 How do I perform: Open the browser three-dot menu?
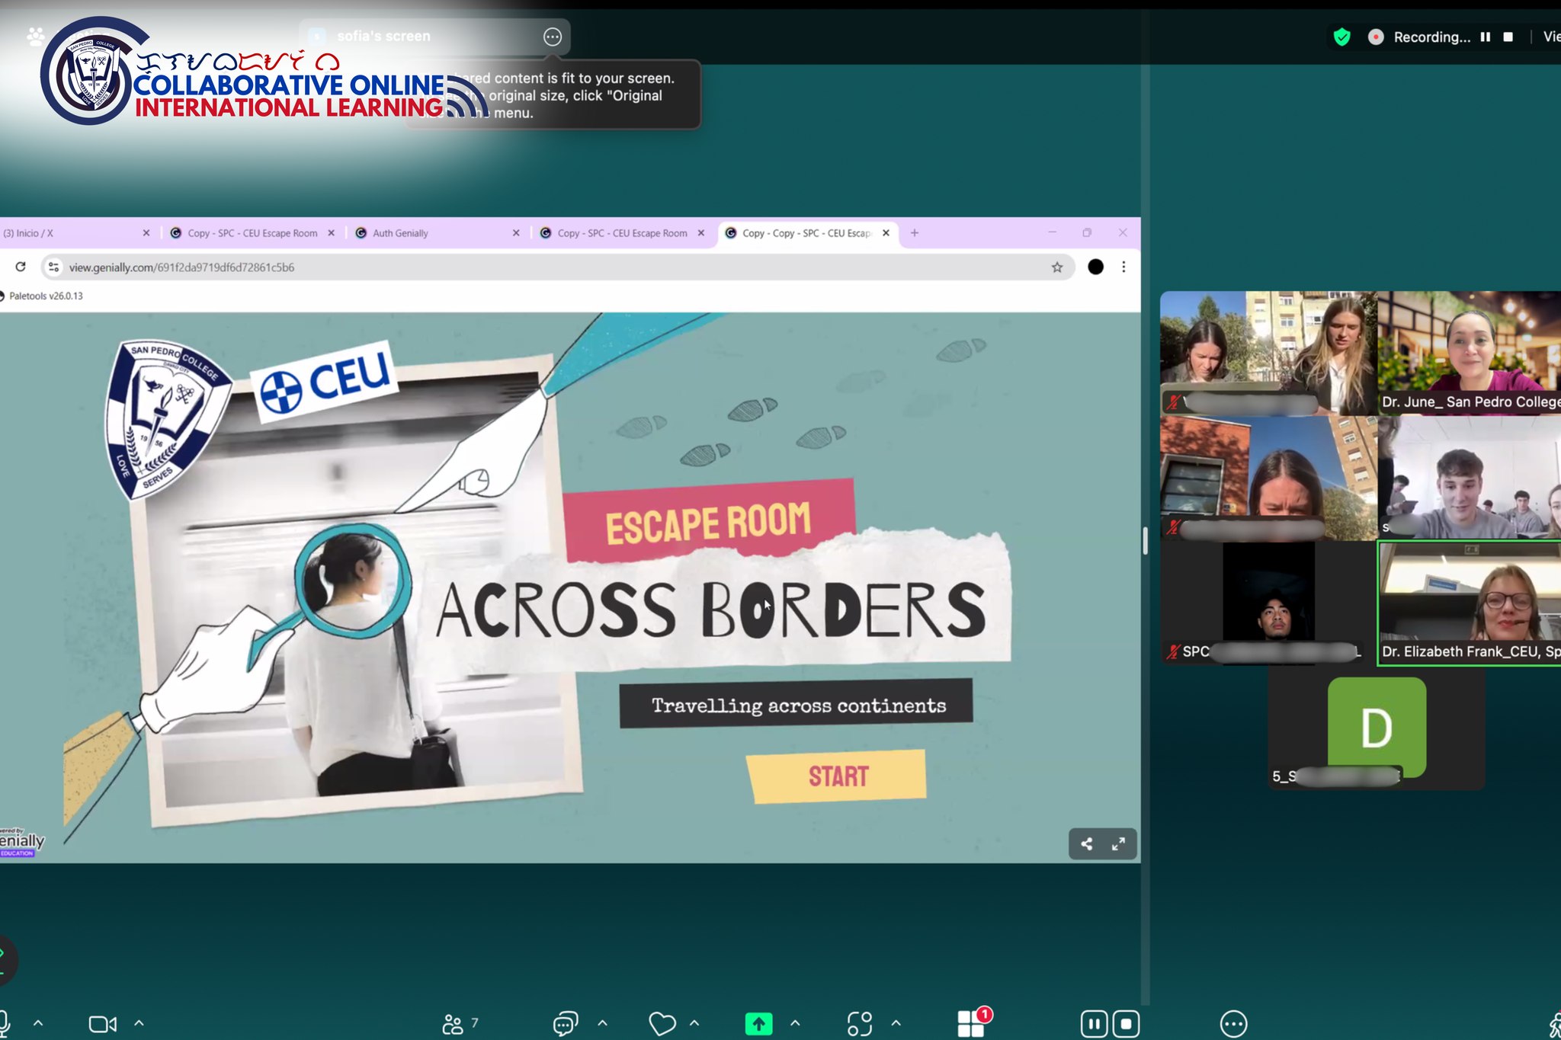(x=1123, y=267)
